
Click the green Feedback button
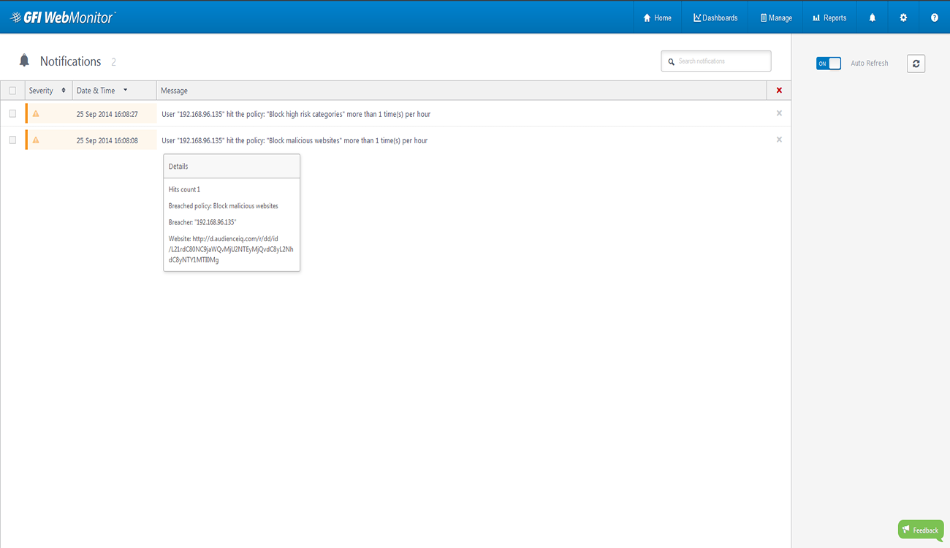920,530
